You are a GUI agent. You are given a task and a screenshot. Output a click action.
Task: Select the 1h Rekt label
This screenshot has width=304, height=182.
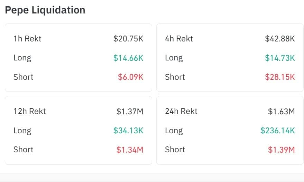pyautogui.click(x=27, y=39)
